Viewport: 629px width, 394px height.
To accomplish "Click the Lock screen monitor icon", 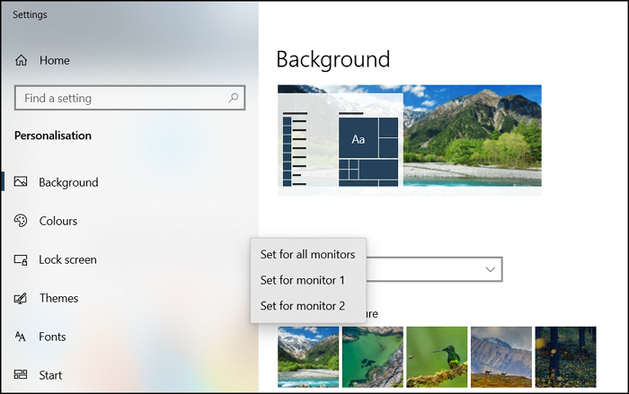I will click(21, 259).
